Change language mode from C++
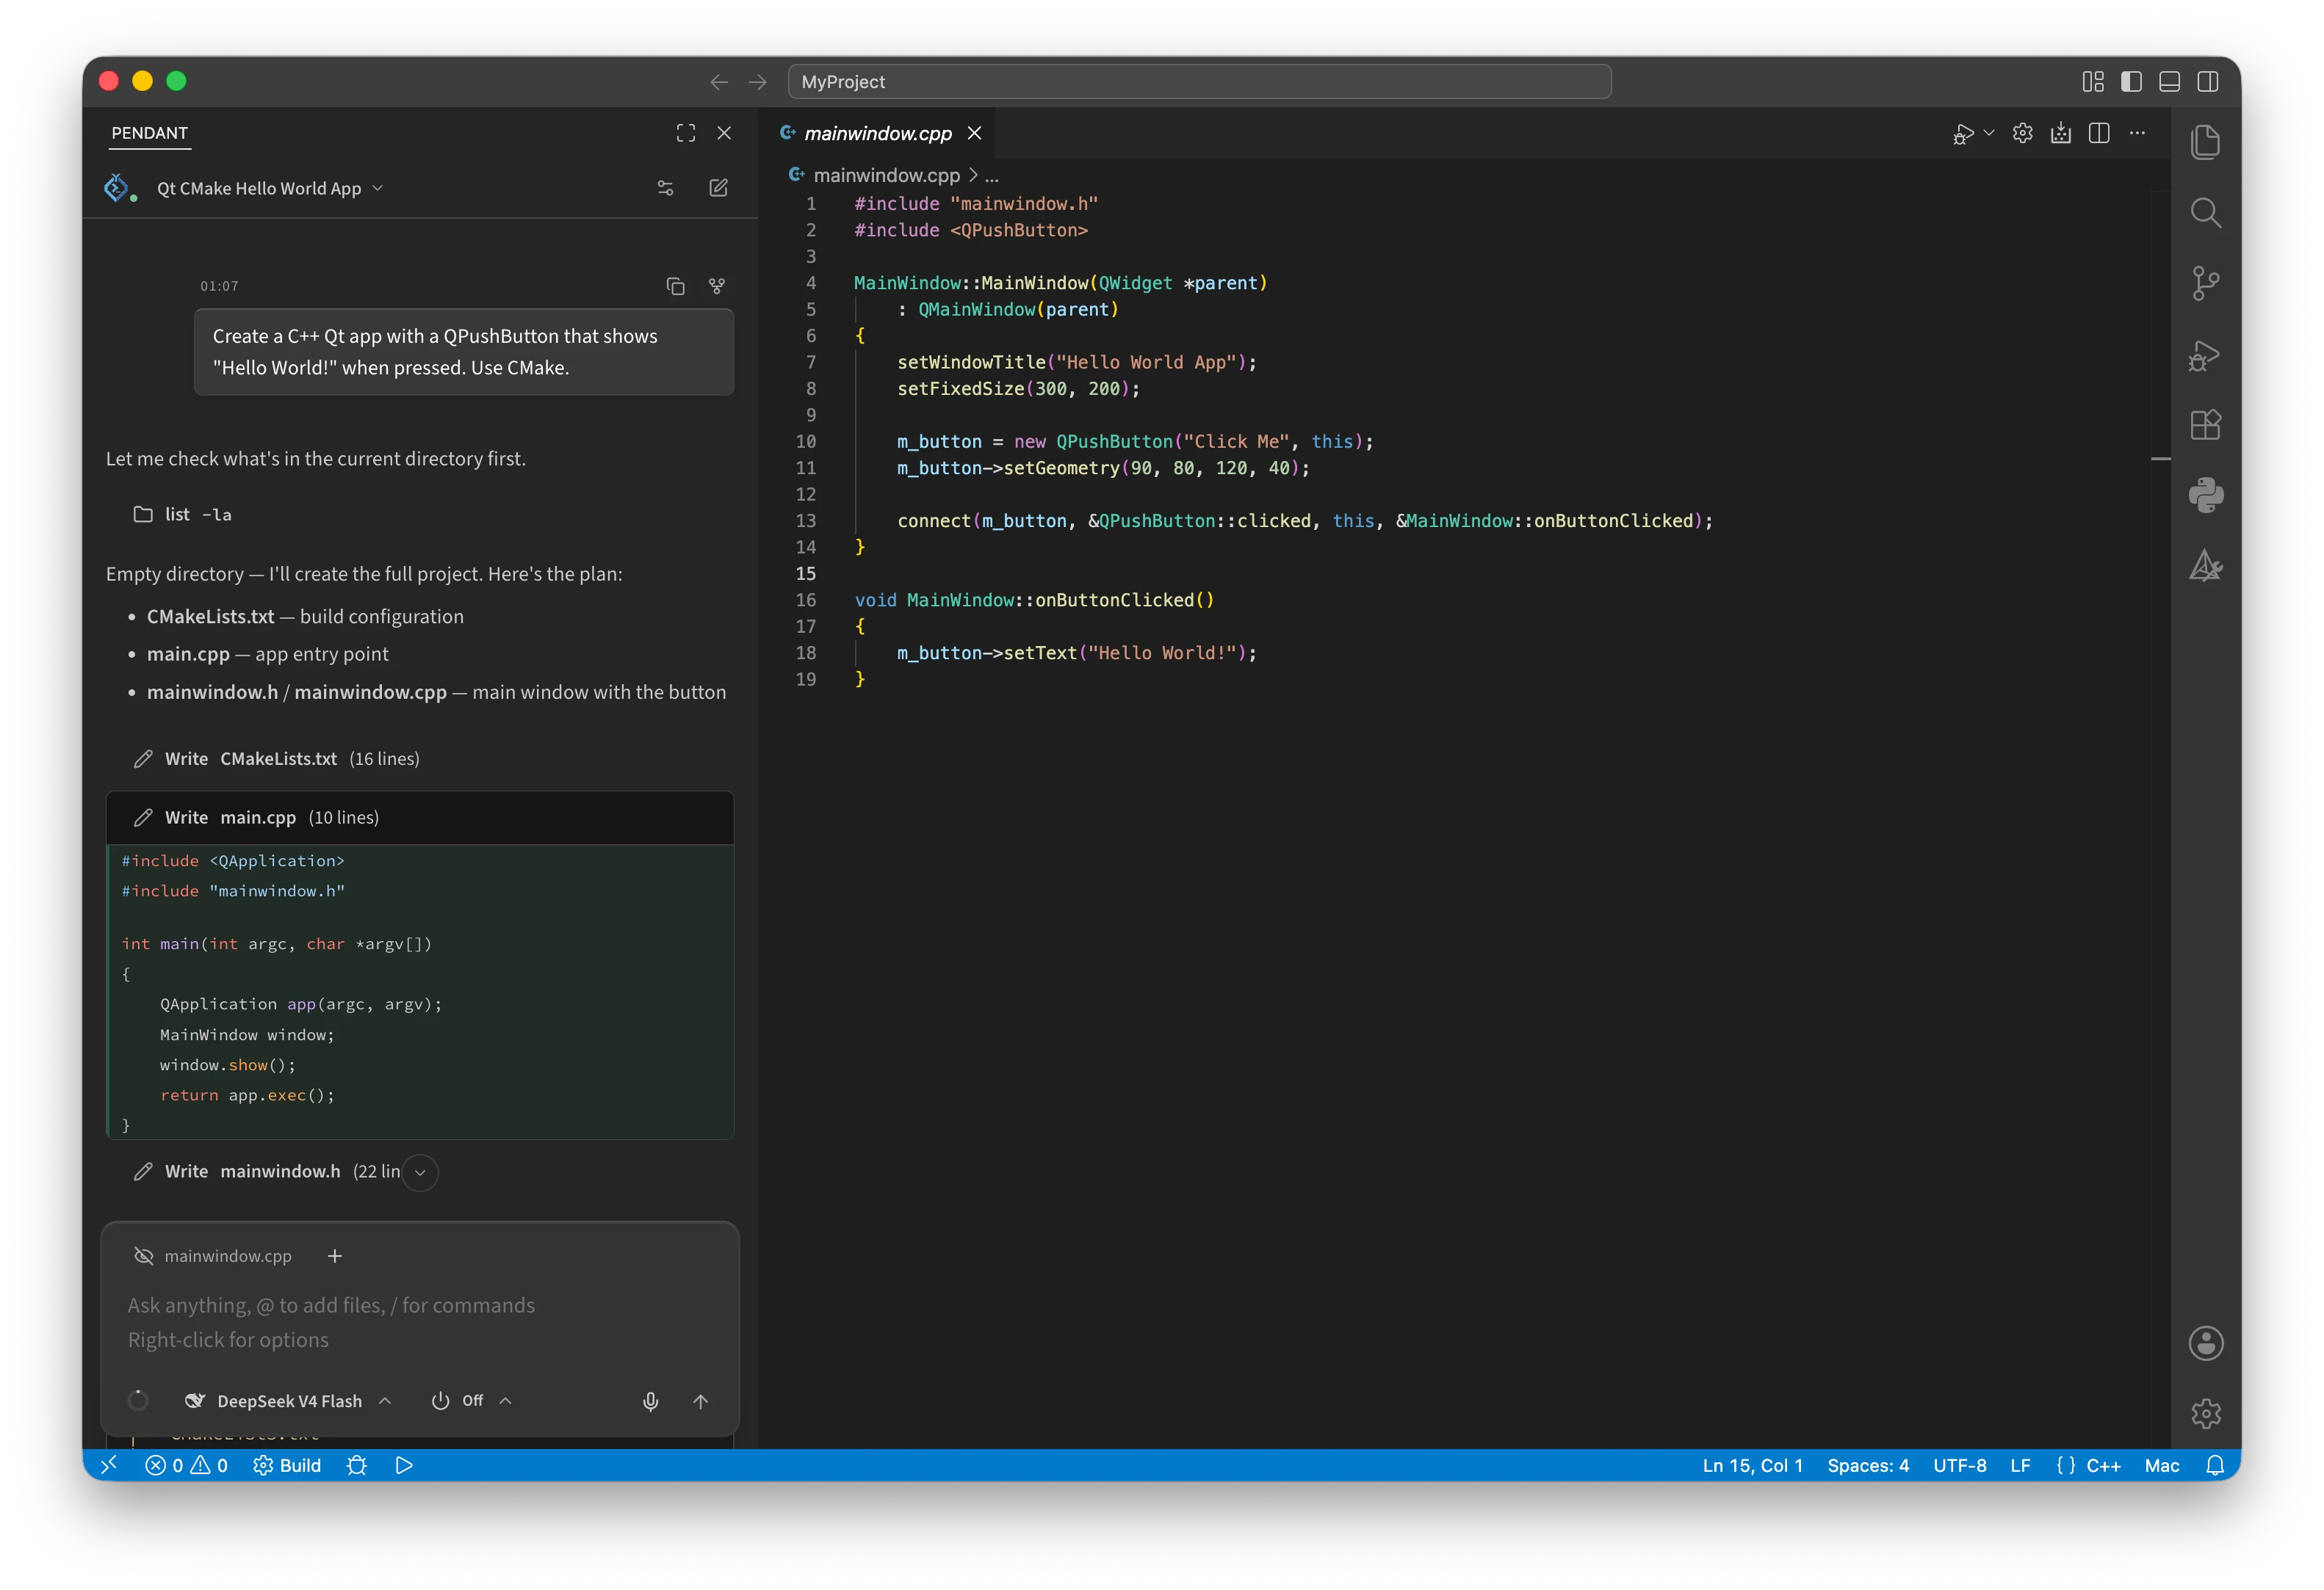The height and width of the screenshot is (1590, 2324). [x=2103, y=1465]
